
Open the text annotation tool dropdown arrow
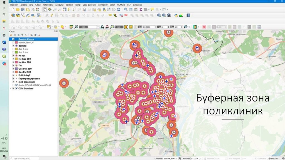coord(167,9)
